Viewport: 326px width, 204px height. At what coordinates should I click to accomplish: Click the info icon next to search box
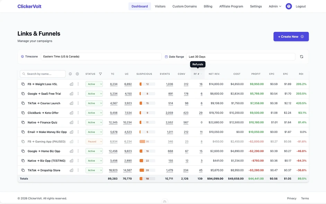click(70, 74)
